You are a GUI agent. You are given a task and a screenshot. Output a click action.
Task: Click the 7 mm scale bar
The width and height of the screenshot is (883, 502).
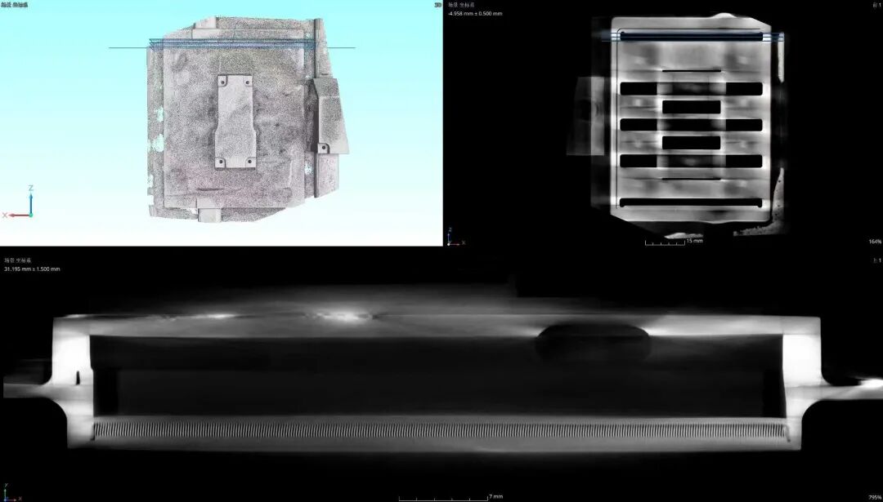(450, 497)
